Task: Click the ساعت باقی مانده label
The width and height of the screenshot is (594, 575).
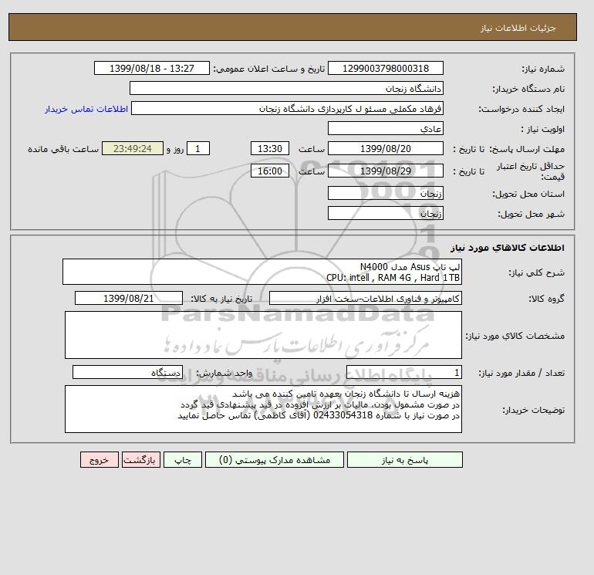Action: pos(63,149)
